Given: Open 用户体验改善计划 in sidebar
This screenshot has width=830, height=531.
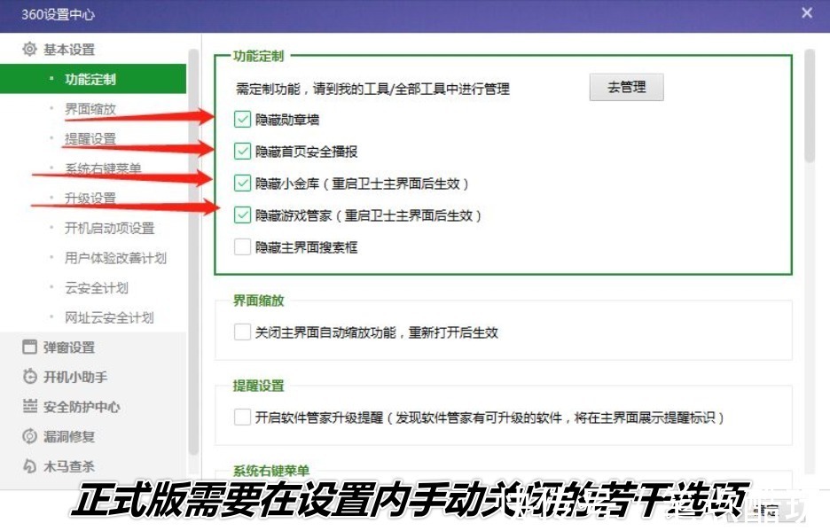Looking at the screenshot, I should (x=115, y=258).
